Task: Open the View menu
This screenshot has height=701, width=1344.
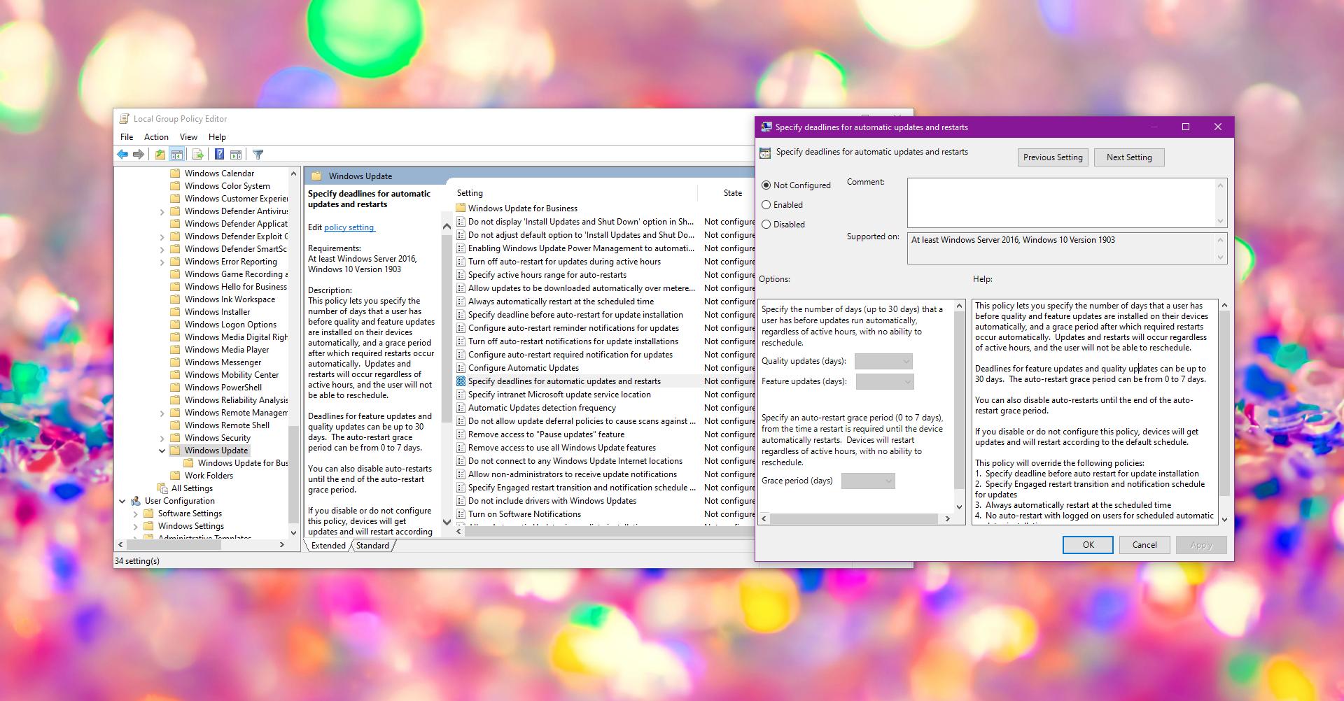Action: click(188, 137)
